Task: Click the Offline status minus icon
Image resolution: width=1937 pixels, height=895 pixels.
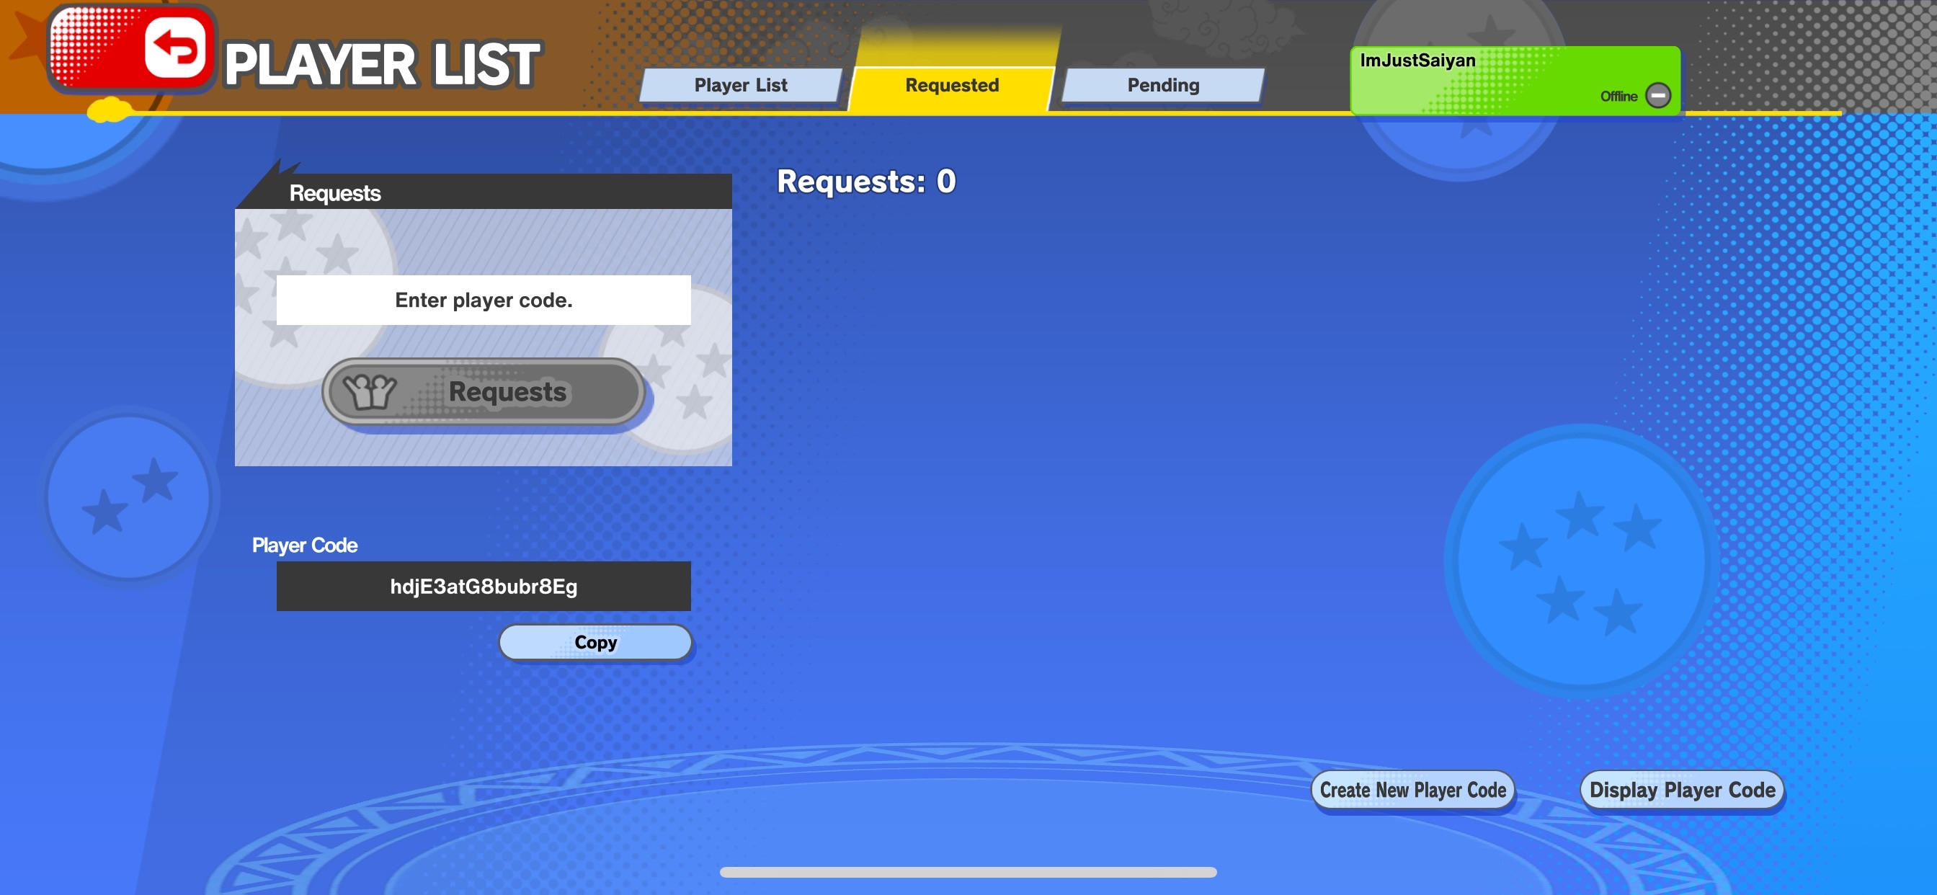Action: (1657, 96)
